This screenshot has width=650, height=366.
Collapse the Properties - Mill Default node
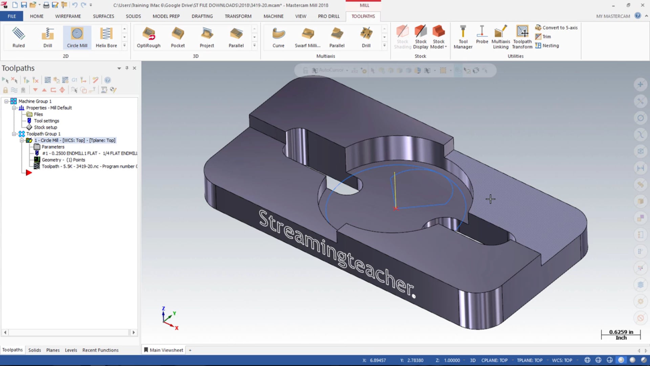[14, 108]
